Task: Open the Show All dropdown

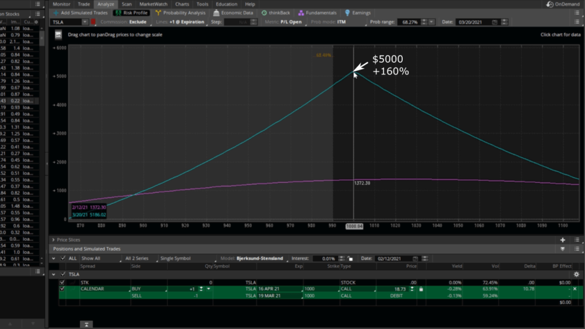Action: pyautogui.click(x=101, y=258)
